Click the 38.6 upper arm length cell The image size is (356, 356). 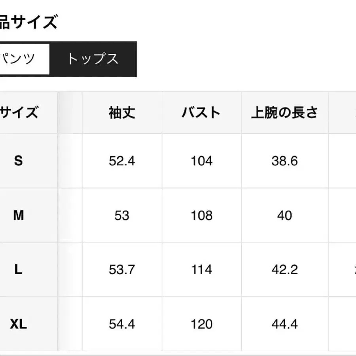pos(284,161)
